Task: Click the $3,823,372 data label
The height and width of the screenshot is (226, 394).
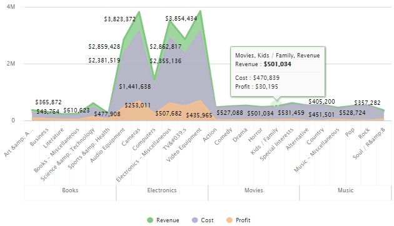Action: tap(120, 19)
